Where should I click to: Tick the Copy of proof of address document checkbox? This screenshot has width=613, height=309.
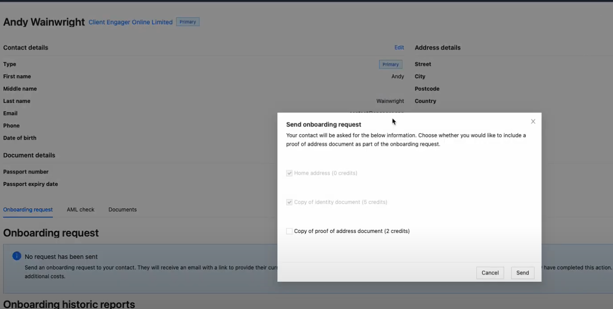pos(289,231)
